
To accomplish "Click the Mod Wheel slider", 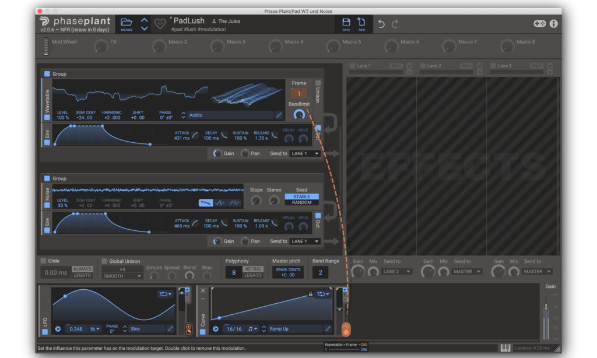I will (x=46, y=47).
